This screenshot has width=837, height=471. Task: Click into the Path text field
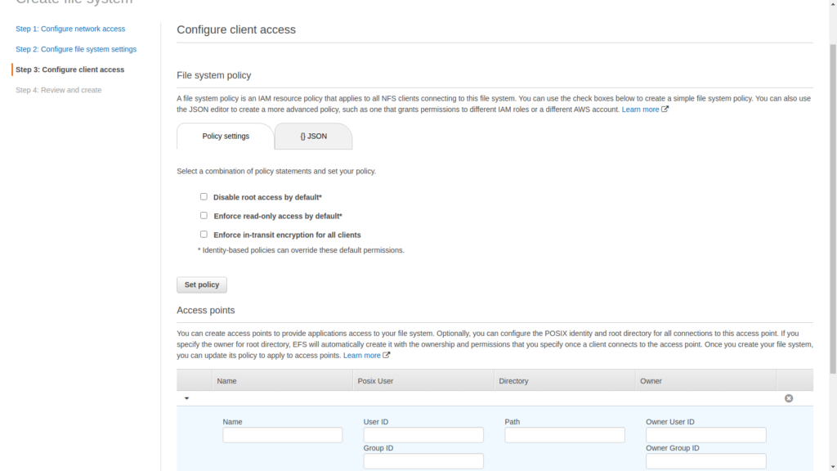pos(565,435)
